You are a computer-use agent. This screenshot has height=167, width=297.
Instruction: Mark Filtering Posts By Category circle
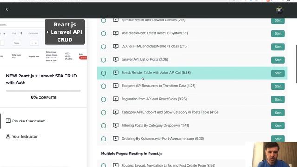103,126
